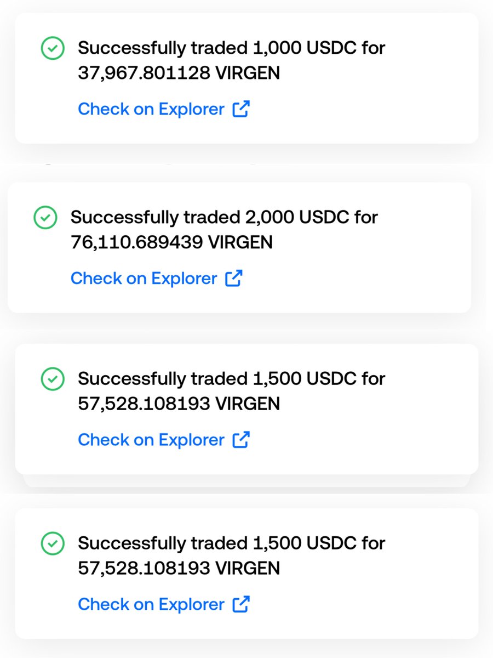Click the green checkmark beside the 2,000 USDC trade
Screen dimensions: 493x658
click(45, 218)
